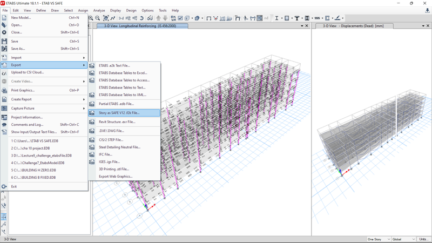
Task: Open dropdown arrow next to I-section design icon
Action: pos(281,18)
